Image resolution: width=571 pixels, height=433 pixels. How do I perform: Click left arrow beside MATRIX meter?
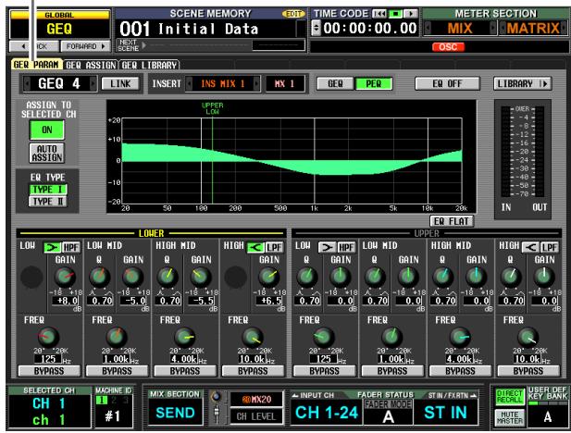click(503, 29)
